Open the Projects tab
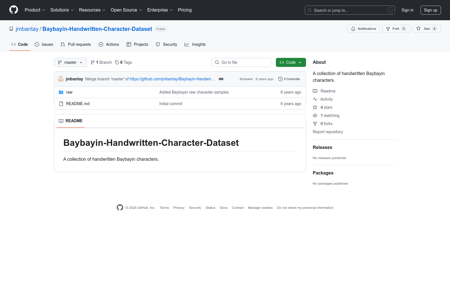The image size is (450, 281). point(137,44)
